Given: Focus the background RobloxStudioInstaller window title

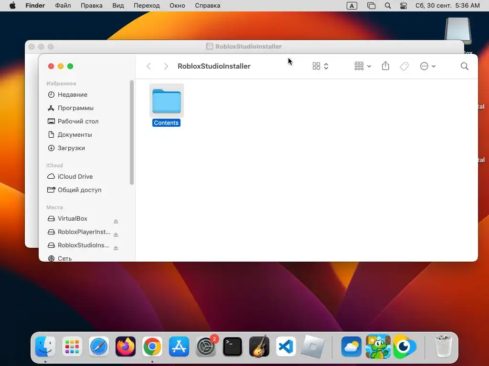Looking at the screenshot, I should point(248,46).
